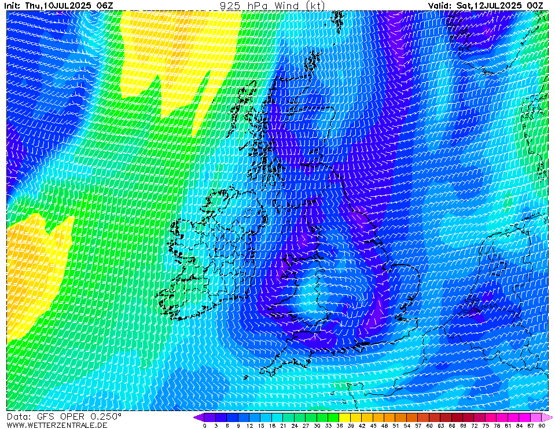555x429 pixels.
Task: Click the purple left arrow of color scale
Action: [199, 417]
